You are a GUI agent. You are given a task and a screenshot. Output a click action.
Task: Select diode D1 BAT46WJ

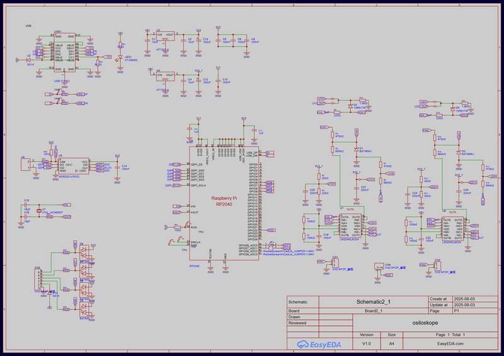point(356,150)
